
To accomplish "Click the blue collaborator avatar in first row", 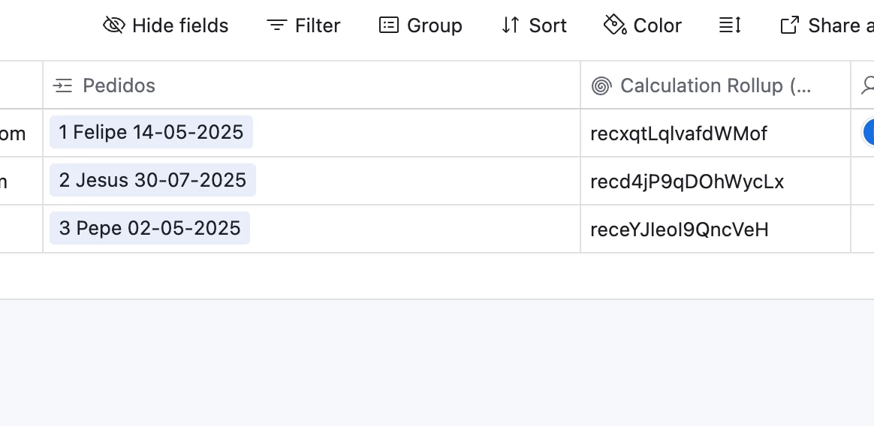I will (869, 133).
